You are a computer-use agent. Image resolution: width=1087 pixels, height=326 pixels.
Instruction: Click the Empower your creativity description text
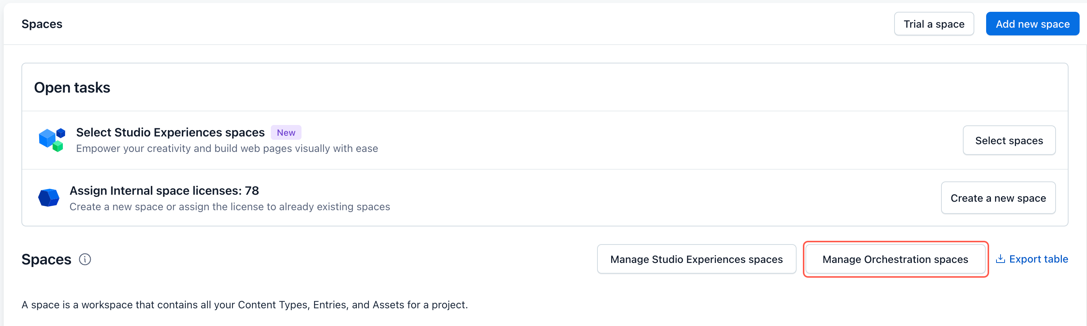[226, 149]
